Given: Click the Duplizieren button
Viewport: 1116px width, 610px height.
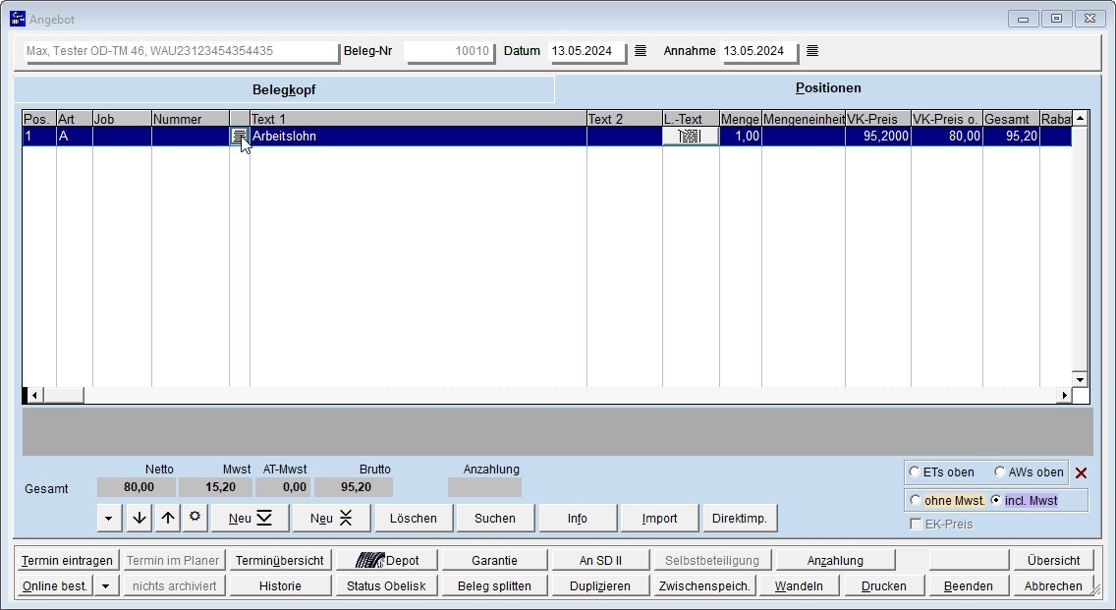Looking at the screenshot, I should [x=600, y=585].
